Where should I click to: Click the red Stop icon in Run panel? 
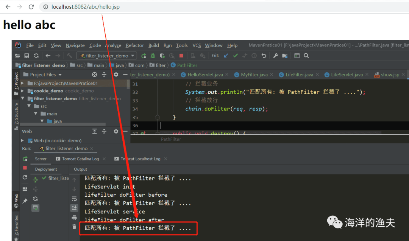point(25,168)
